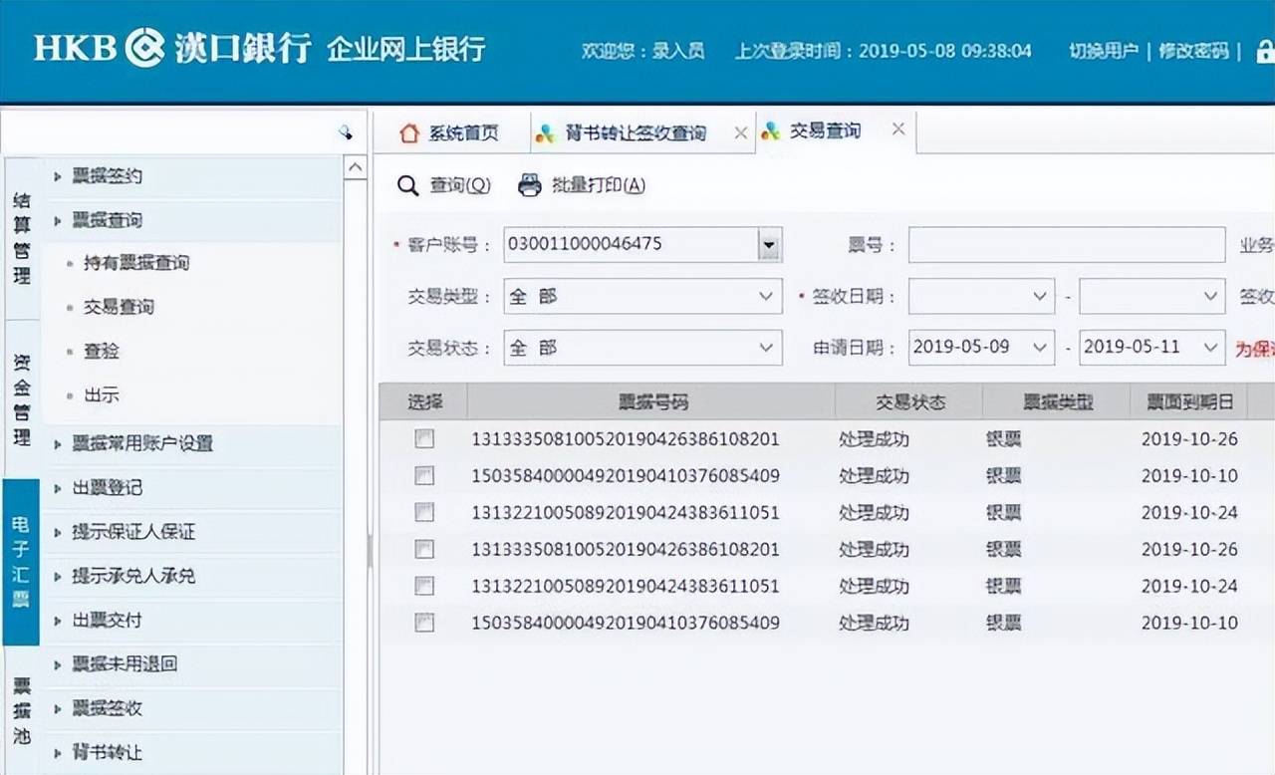
Task: Open the 结算管理 side tab
Action: [22, 239]
